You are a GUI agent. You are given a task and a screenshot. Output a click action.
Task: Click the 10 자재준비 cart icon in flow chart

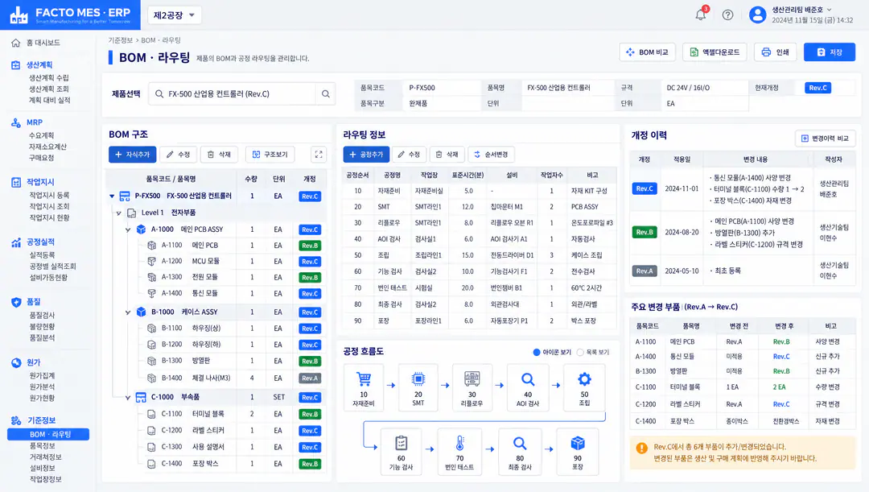coord(364,379)
